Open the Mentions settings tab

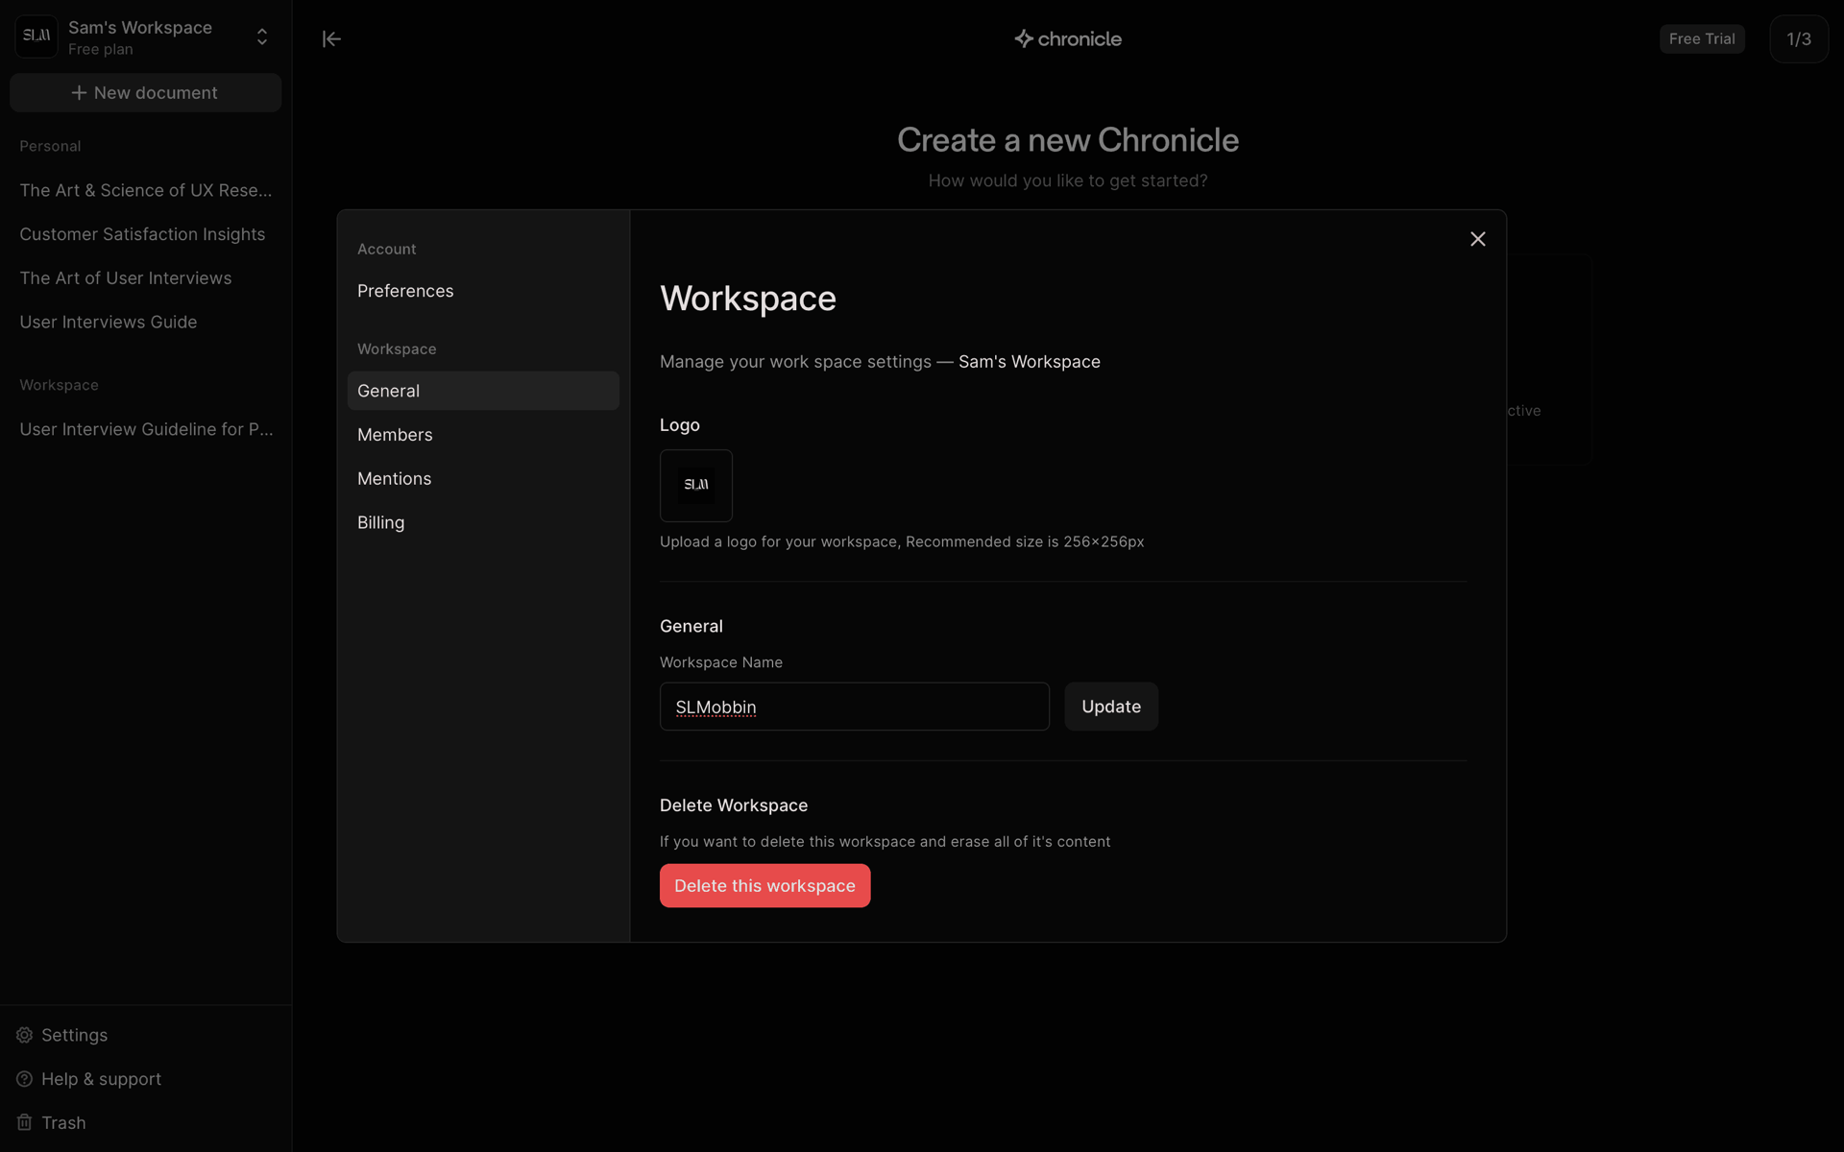tap(394, 478)
